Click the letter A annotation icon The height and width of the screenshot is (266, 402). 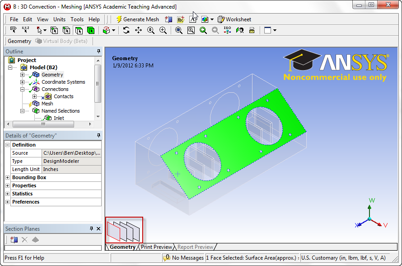coord(193,19)
